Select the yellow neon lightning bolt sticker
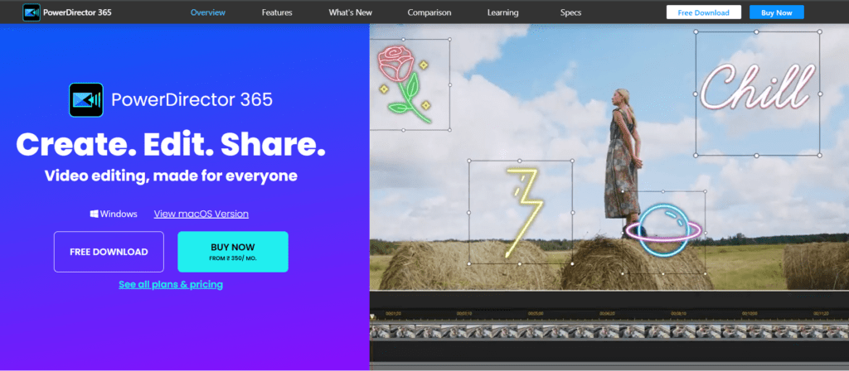The height and width of the screenshot is (371, 849). coord(524,213)
